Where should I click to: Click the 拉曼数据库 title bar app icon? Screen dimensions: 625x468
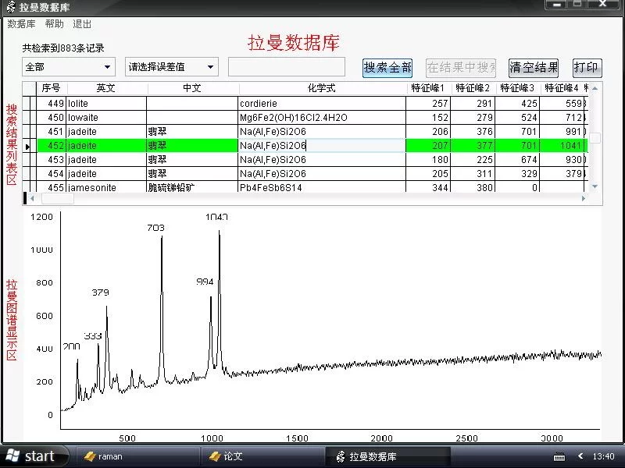point(10,6)
